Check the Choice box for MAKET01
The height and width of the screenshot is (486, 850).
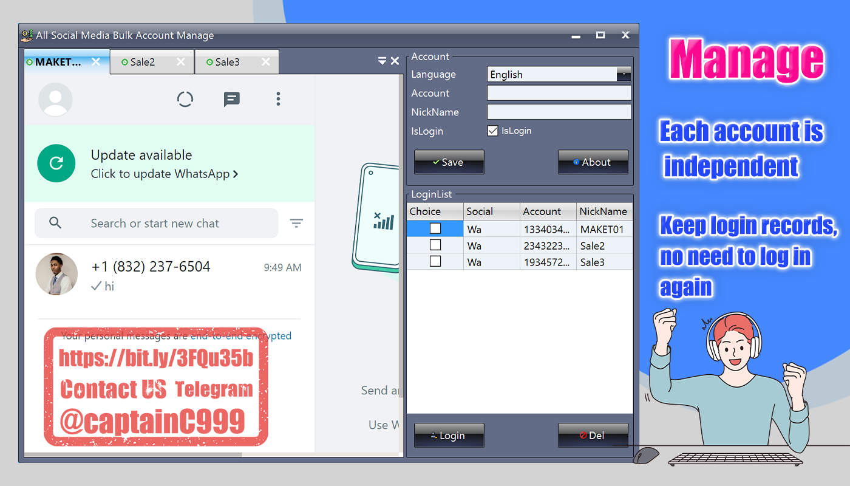(x=435, y=229)
